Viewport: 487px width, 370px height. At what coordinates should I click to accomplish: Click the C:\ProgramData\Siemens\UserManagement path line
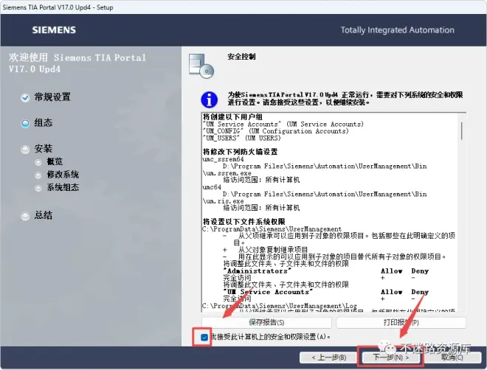point(272,229)
